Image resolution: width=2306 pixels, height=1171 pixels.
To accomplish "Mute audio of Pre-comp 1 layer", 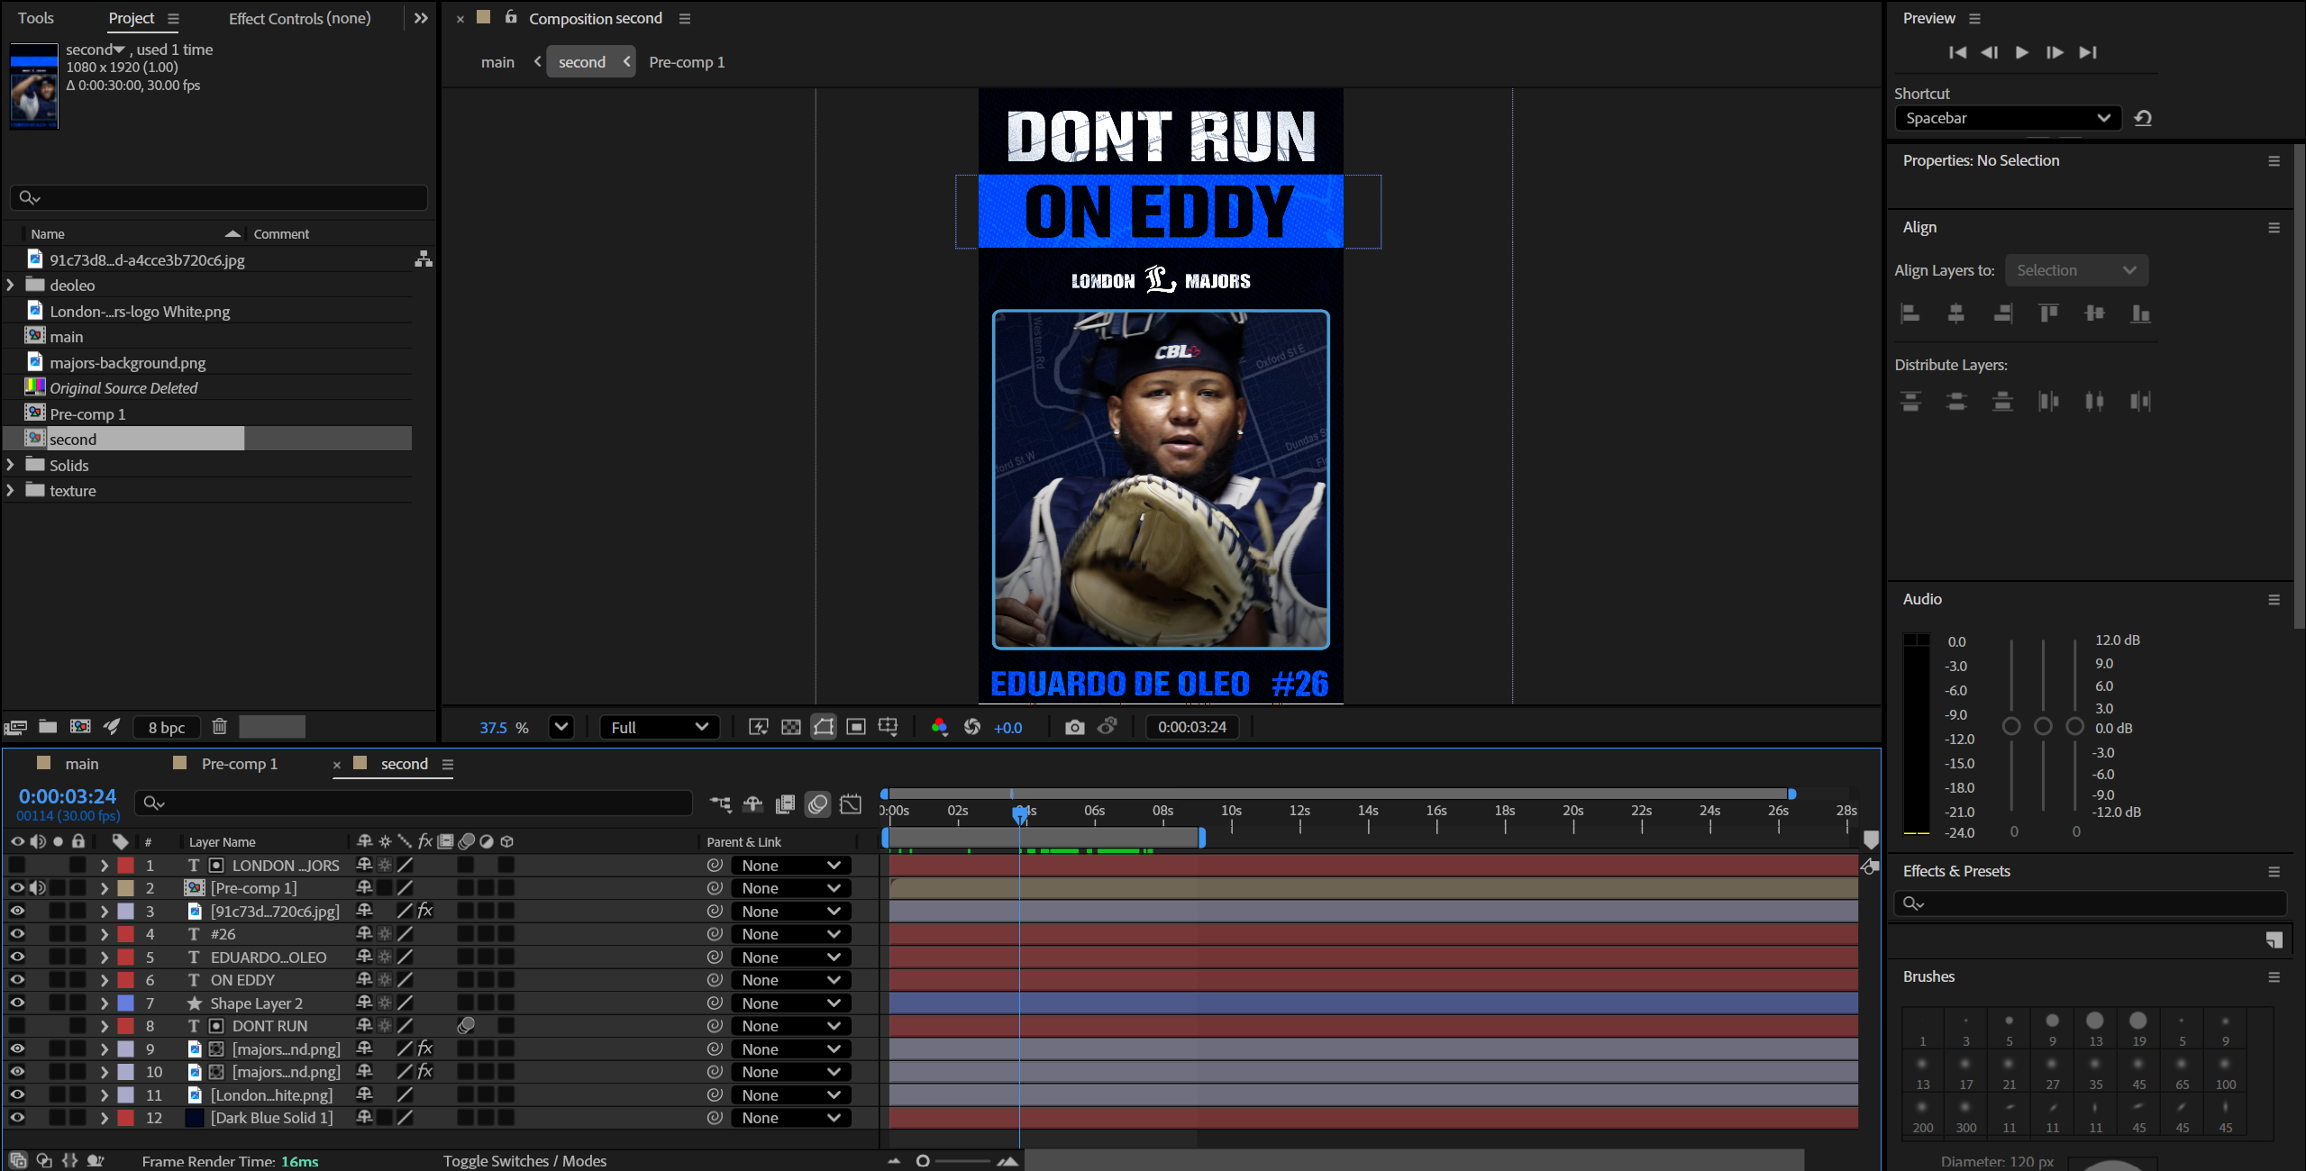I will 38,887.
